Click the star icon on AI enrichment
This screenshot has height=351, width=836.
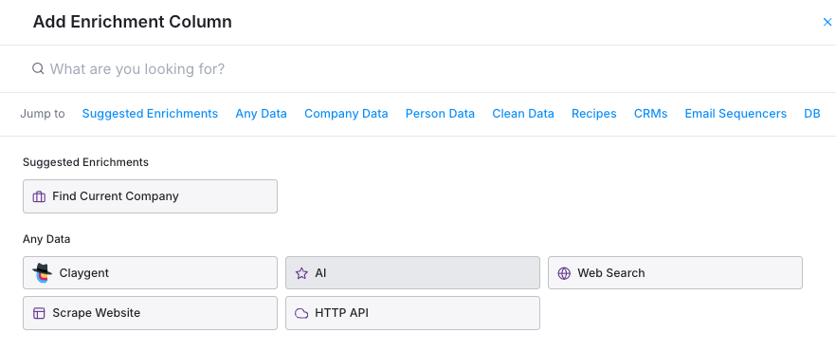(x=301, y=273)
